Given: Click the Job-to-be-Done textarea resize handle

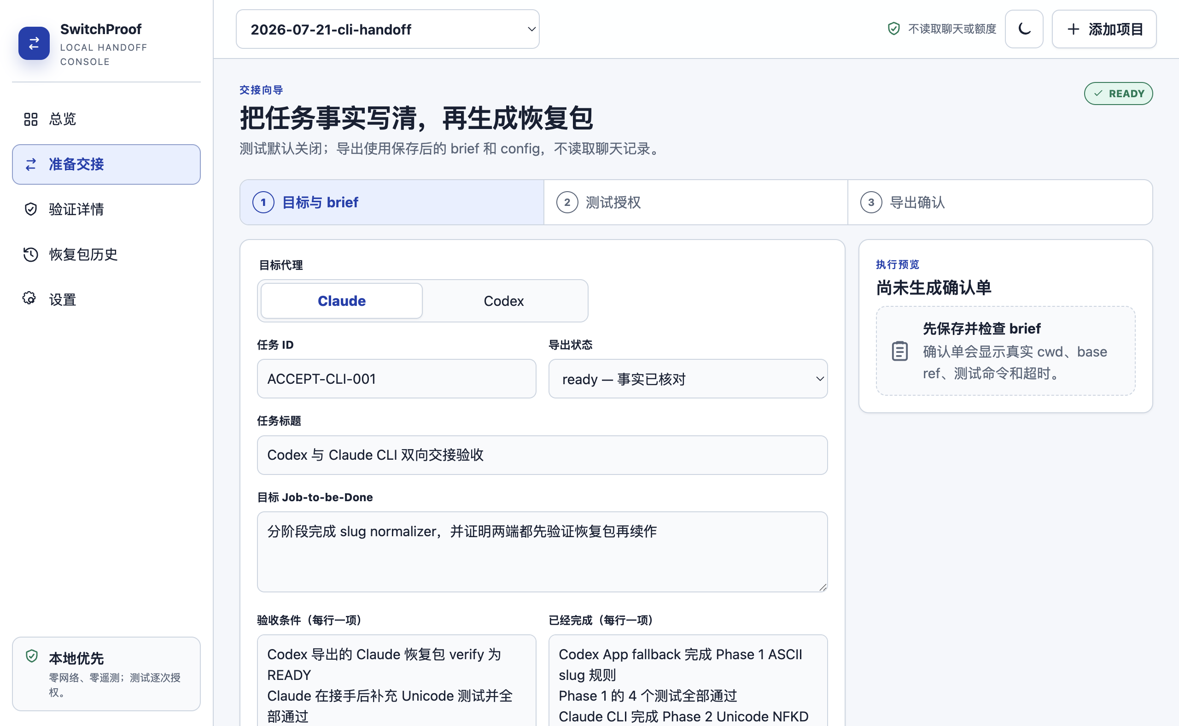Looking at the screenshot, I should tap(823, 587).
